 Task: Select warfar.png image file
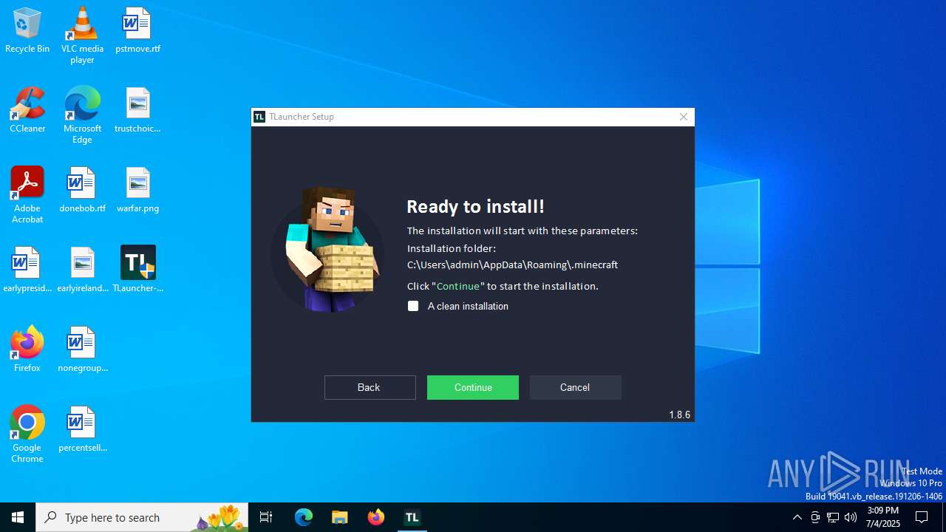click(x=137, y=190)
